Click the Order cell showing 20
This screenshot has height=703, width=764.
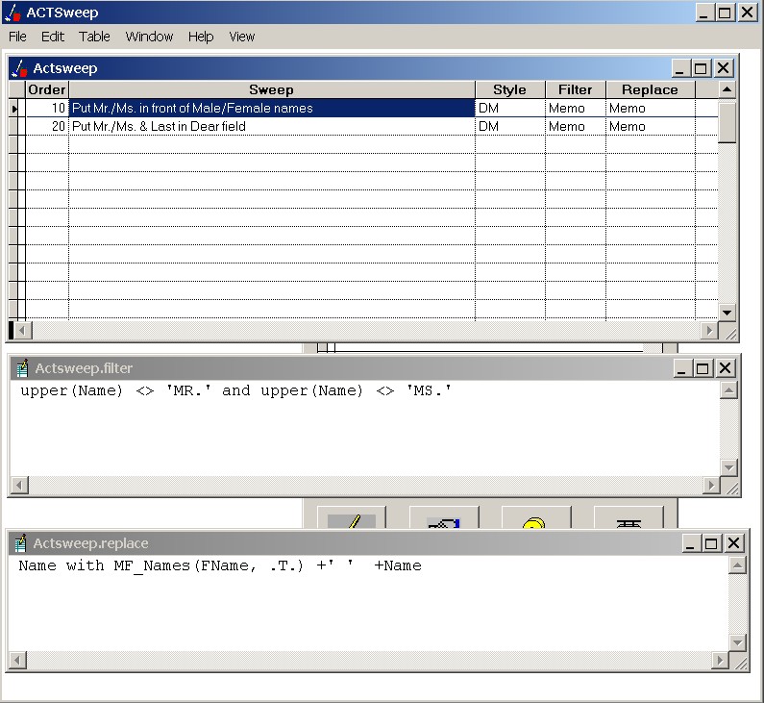click(x=47, y=126)
